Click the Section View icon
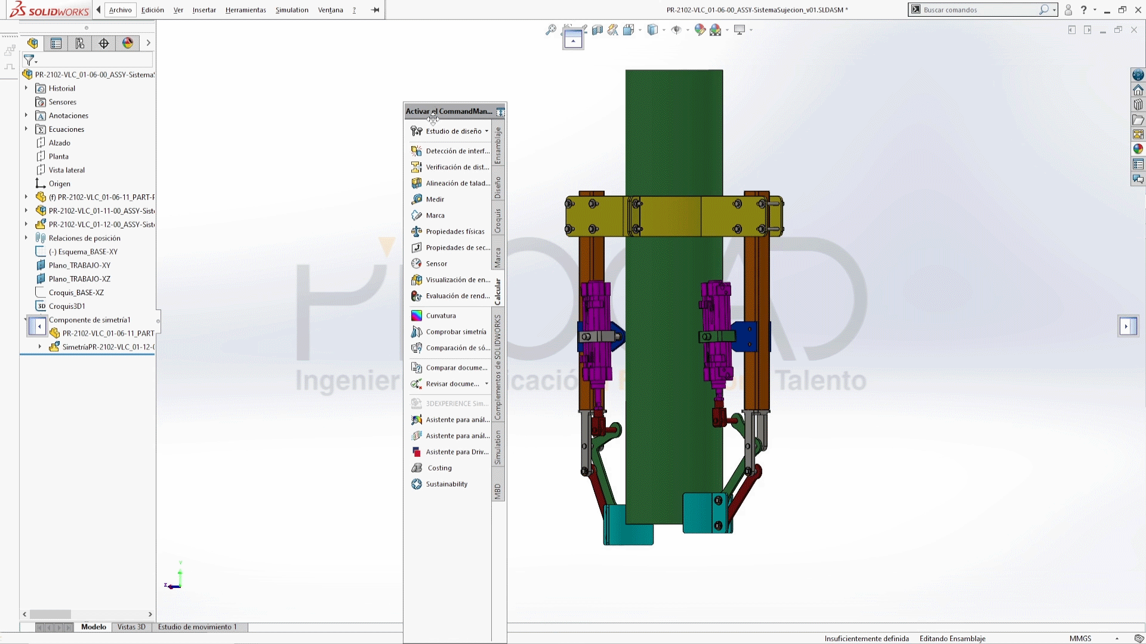This screenshot has width=1146, height=644. [x=597, y=30]
